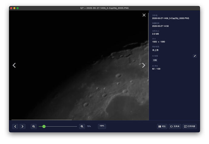This screenshot has width=209, height=144.
Task: Minimize the window with the yellow button
Action: pyautogui.click(x=15, y=8)
